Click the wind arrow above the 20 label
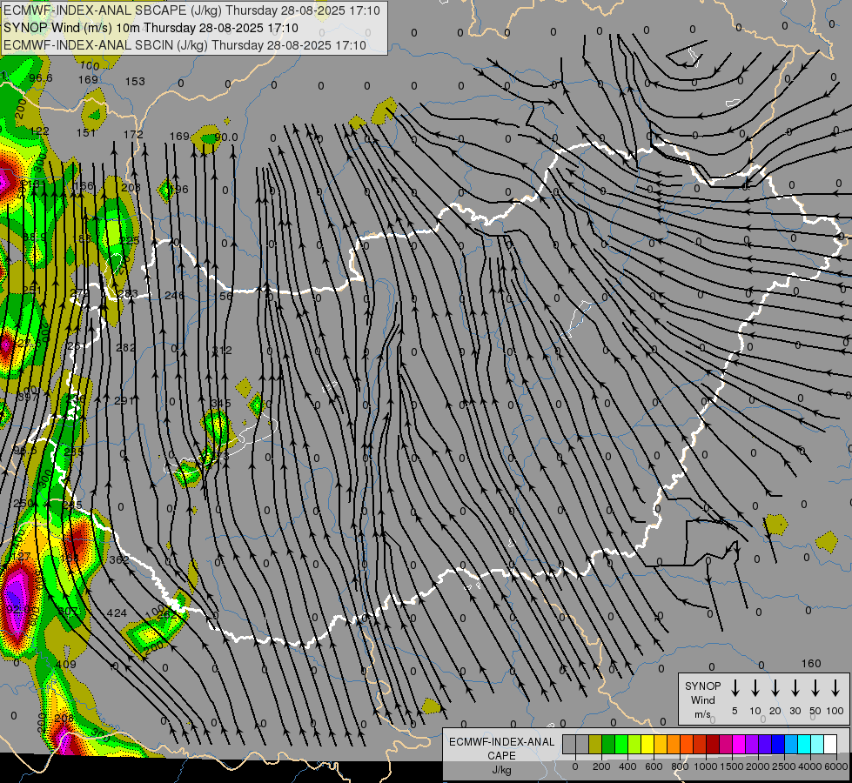The width and height of the screenshot is (852, 783). click(x=775, y=688)
